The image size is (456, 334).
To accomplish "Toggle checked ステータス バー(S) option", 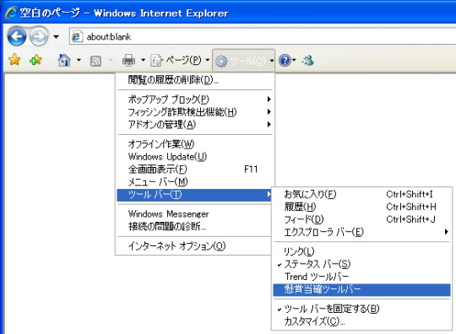I will point(361,264).
